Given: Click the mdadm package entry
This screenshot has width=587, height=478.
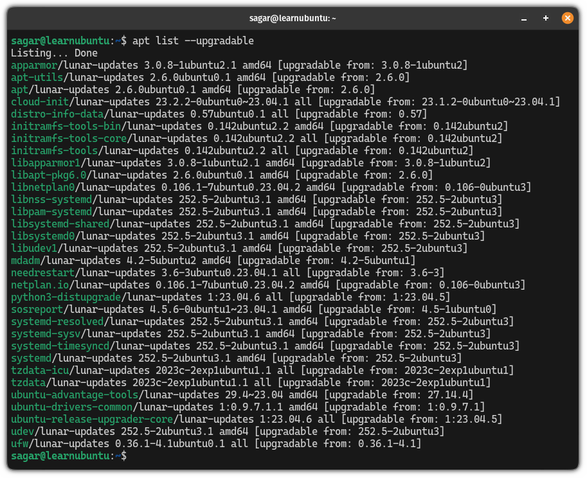Looking at the screenshot, I should (24, 260).
